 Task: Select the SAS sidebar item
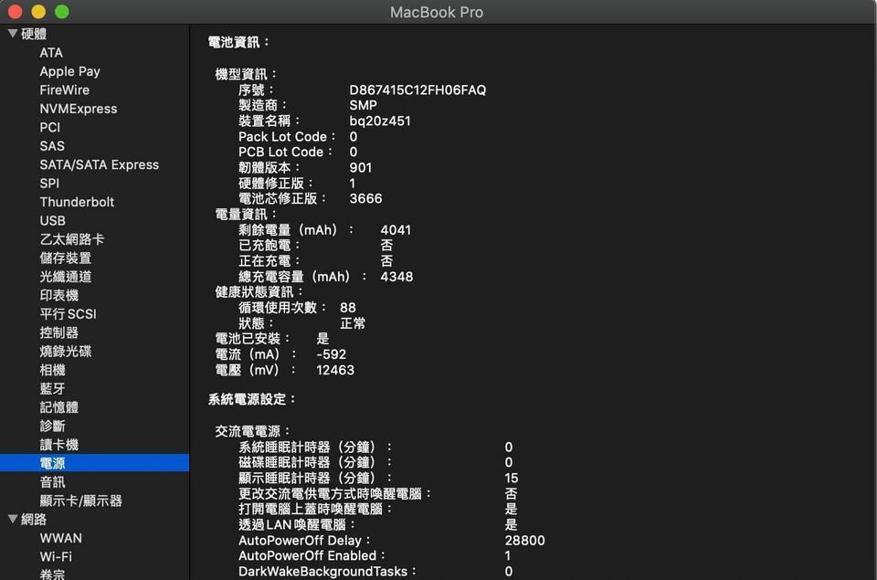pos(52,146)
